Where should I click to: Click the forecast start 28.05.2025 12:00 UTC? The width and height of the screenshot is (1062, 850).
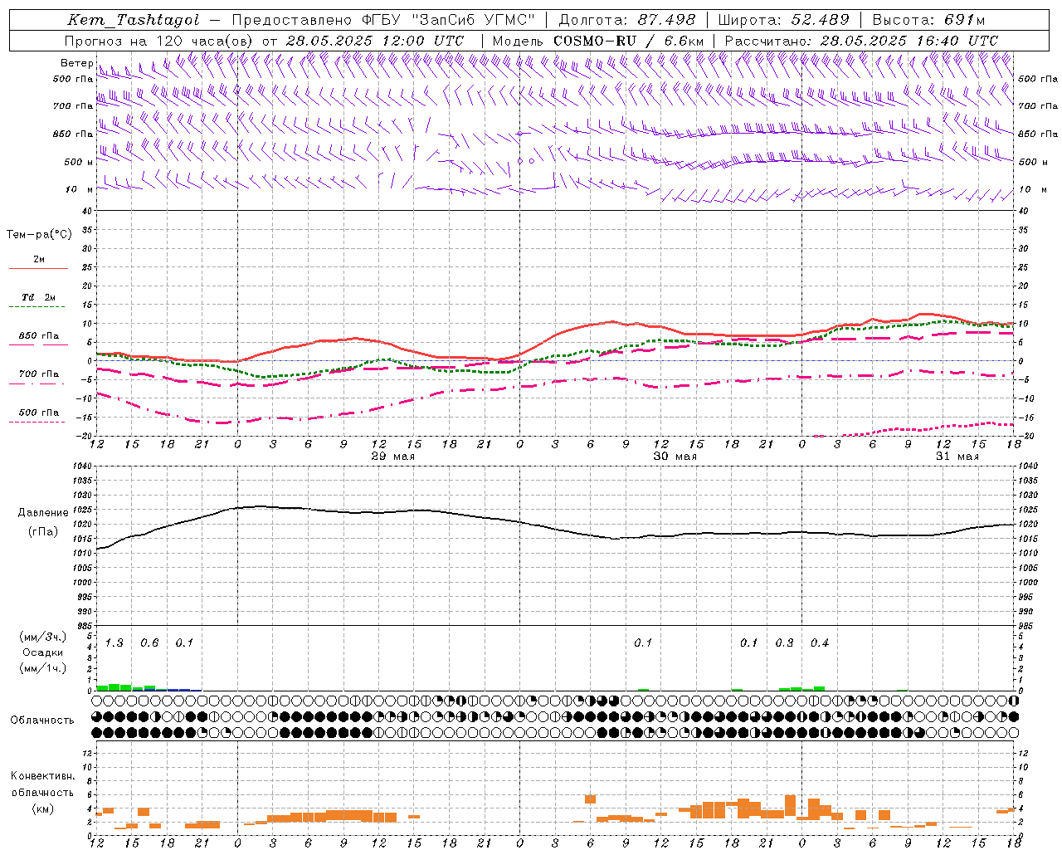pos(374,41)
